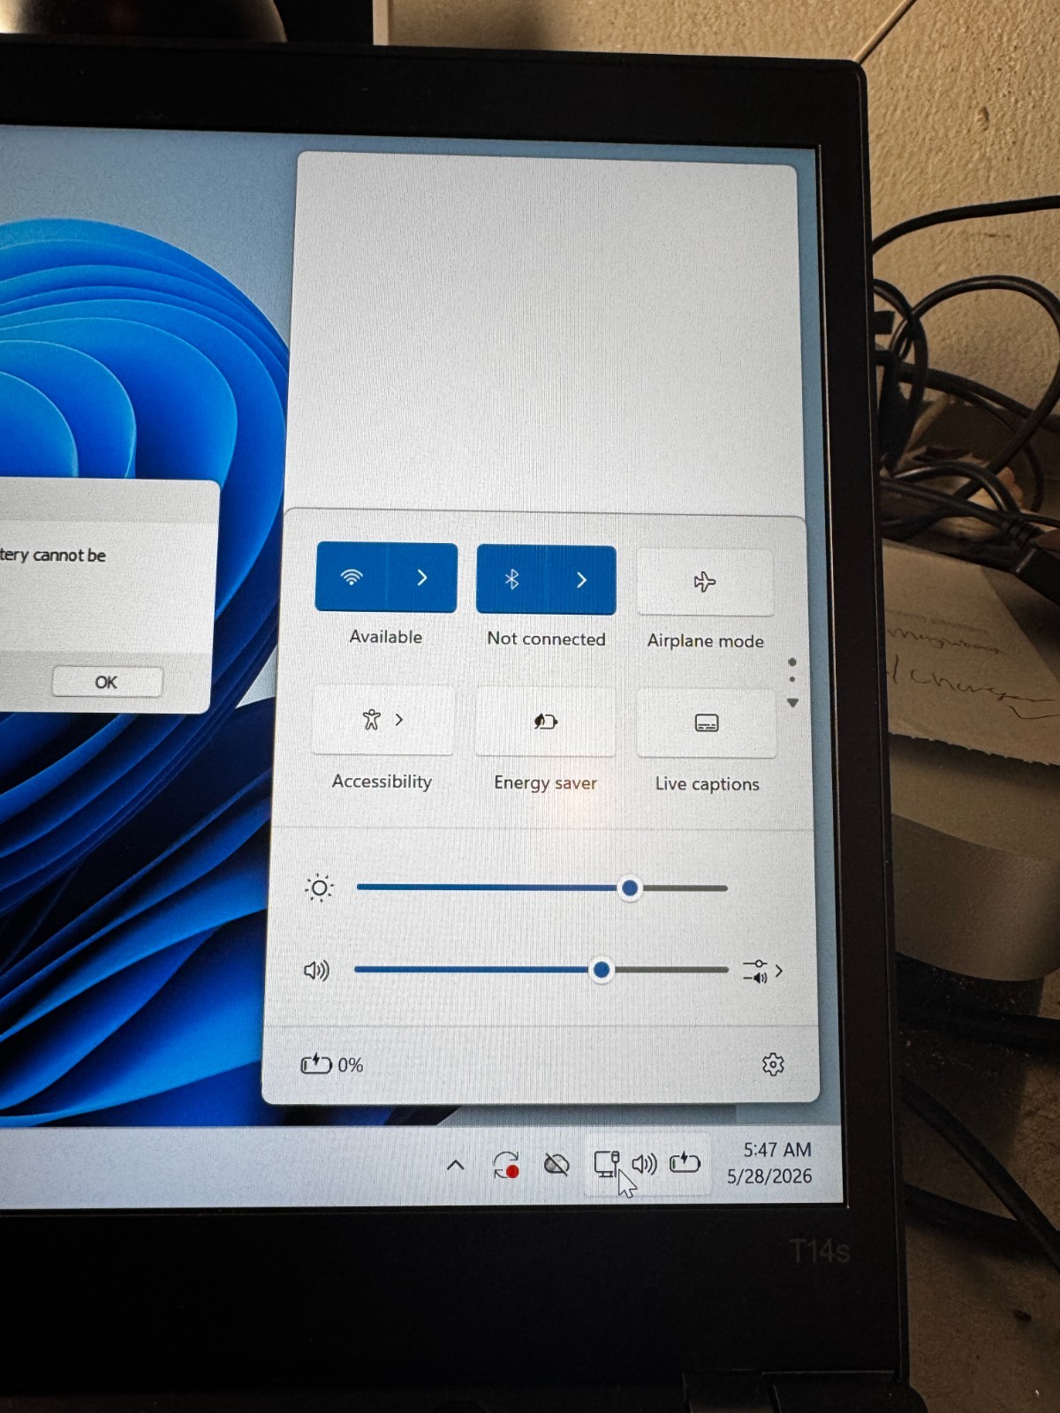Image resolution: width=1060 pixels, height=1413 pixels.
Task: Toggle the Bluetooth quick setting
Action: [x=511, y=579]
